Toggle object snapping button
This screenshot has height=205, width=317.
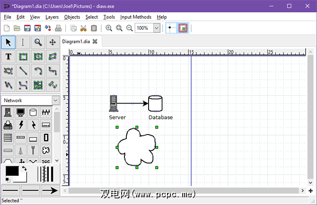coord(183,28)
